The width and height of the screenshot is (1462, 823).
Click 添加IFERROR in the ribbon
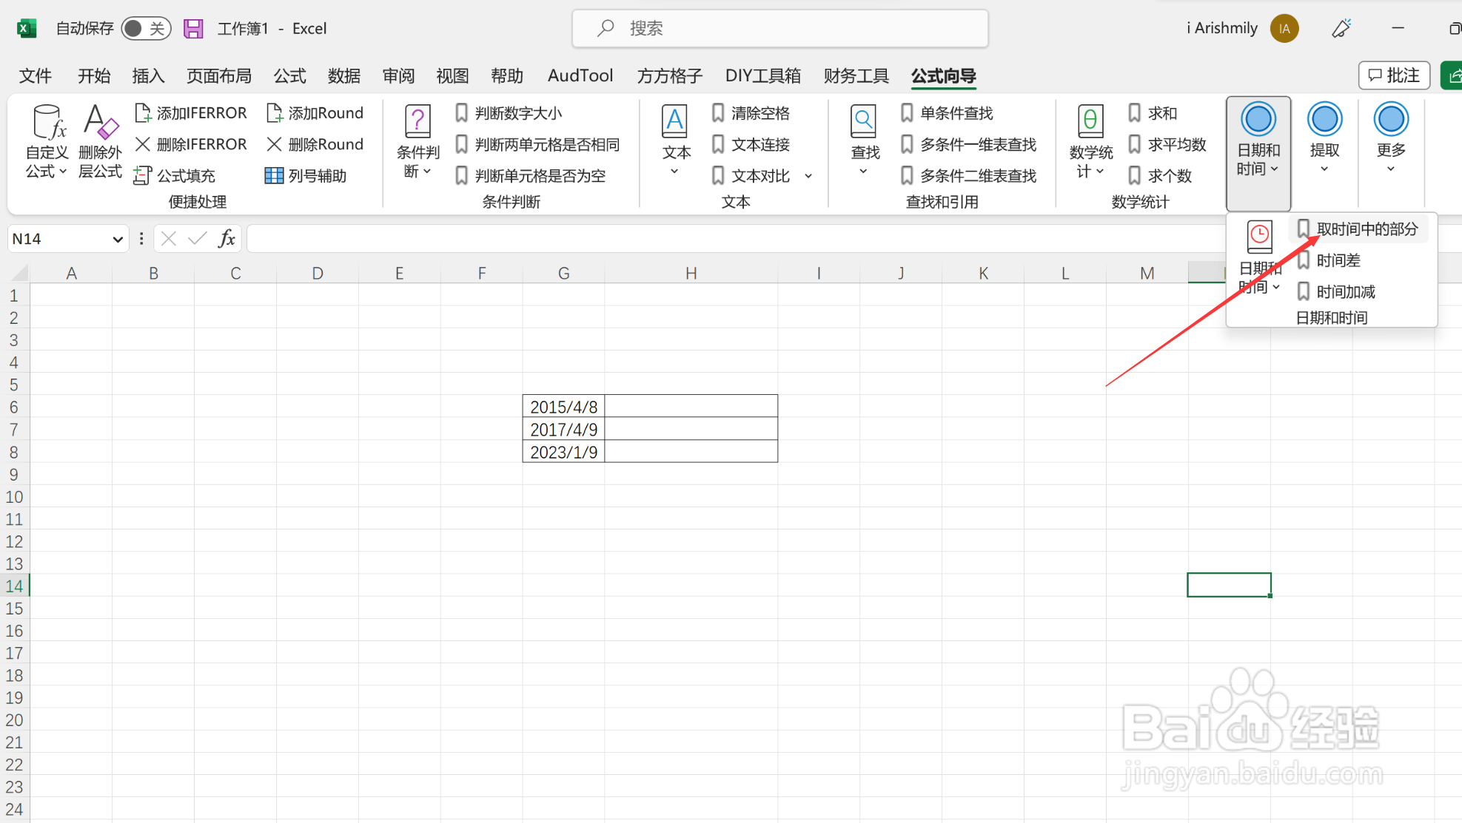click(x=191, y=113)
